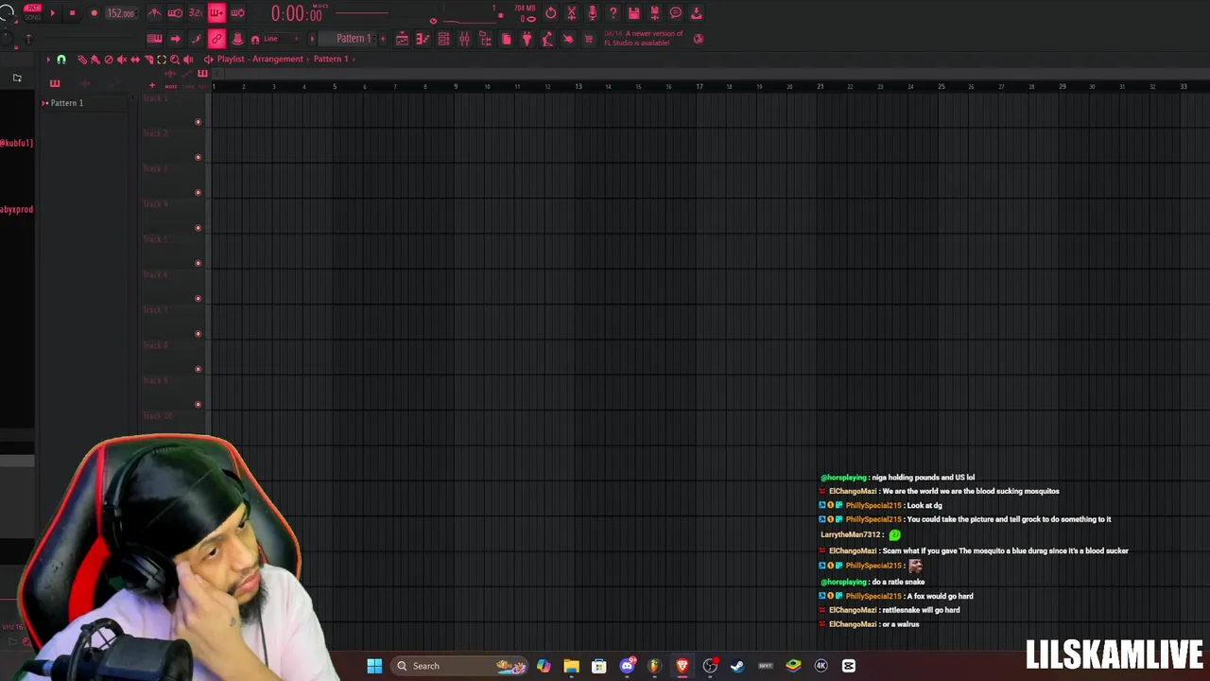The image size is (1210, 681).
Task: Open the tempo field showing 152
Action: point(121,13)
